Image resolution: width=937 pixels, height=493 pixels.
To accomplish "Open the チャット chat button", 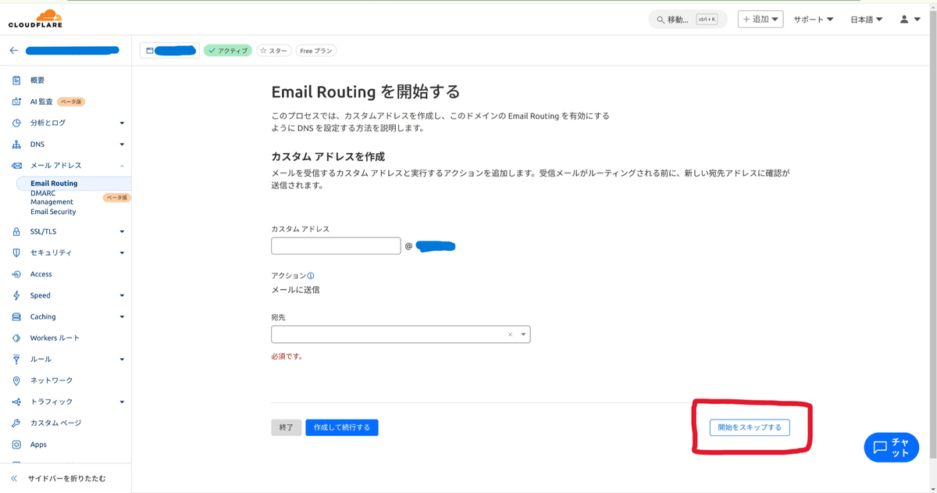I will [x=891, y=447].
